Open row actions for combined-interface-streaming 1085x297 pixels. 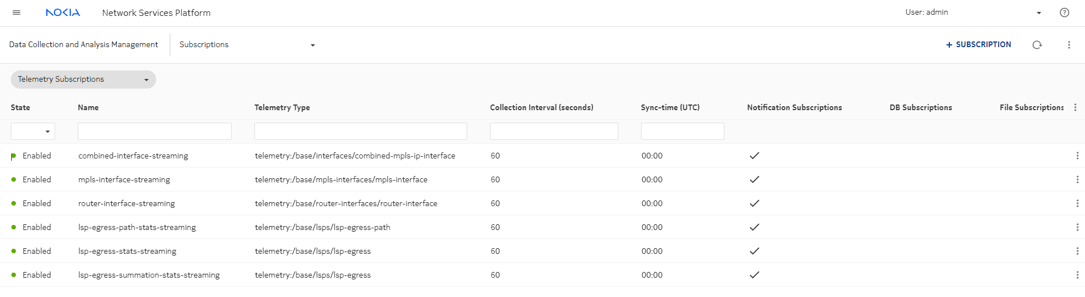[1077, 156]
